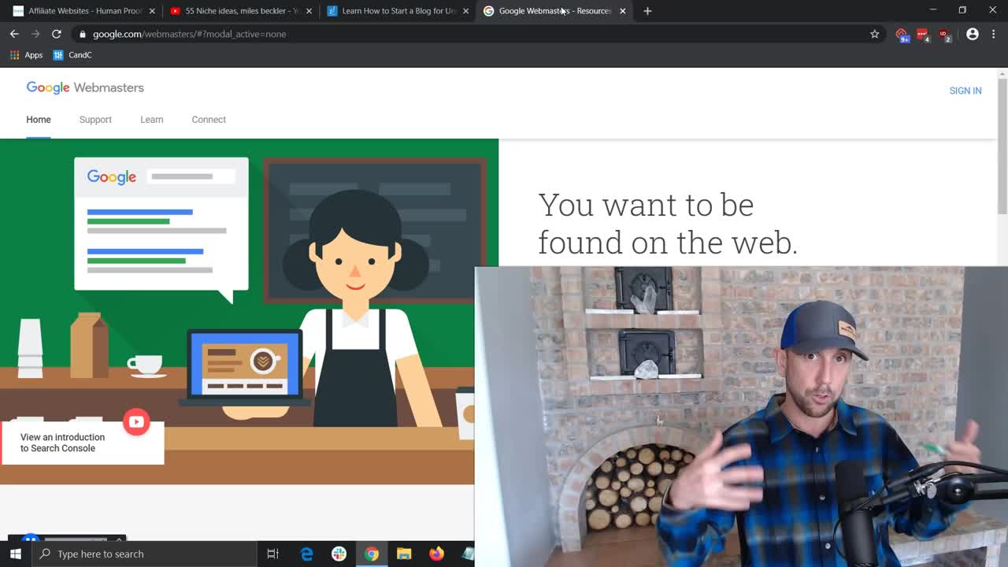Launch Microsoft Edge from taskbar
The image size is (1008, 567).
coord(306,554)
